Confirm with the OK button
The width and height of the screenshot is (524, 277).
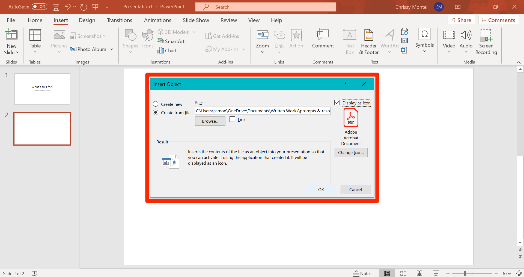[321, 189]
